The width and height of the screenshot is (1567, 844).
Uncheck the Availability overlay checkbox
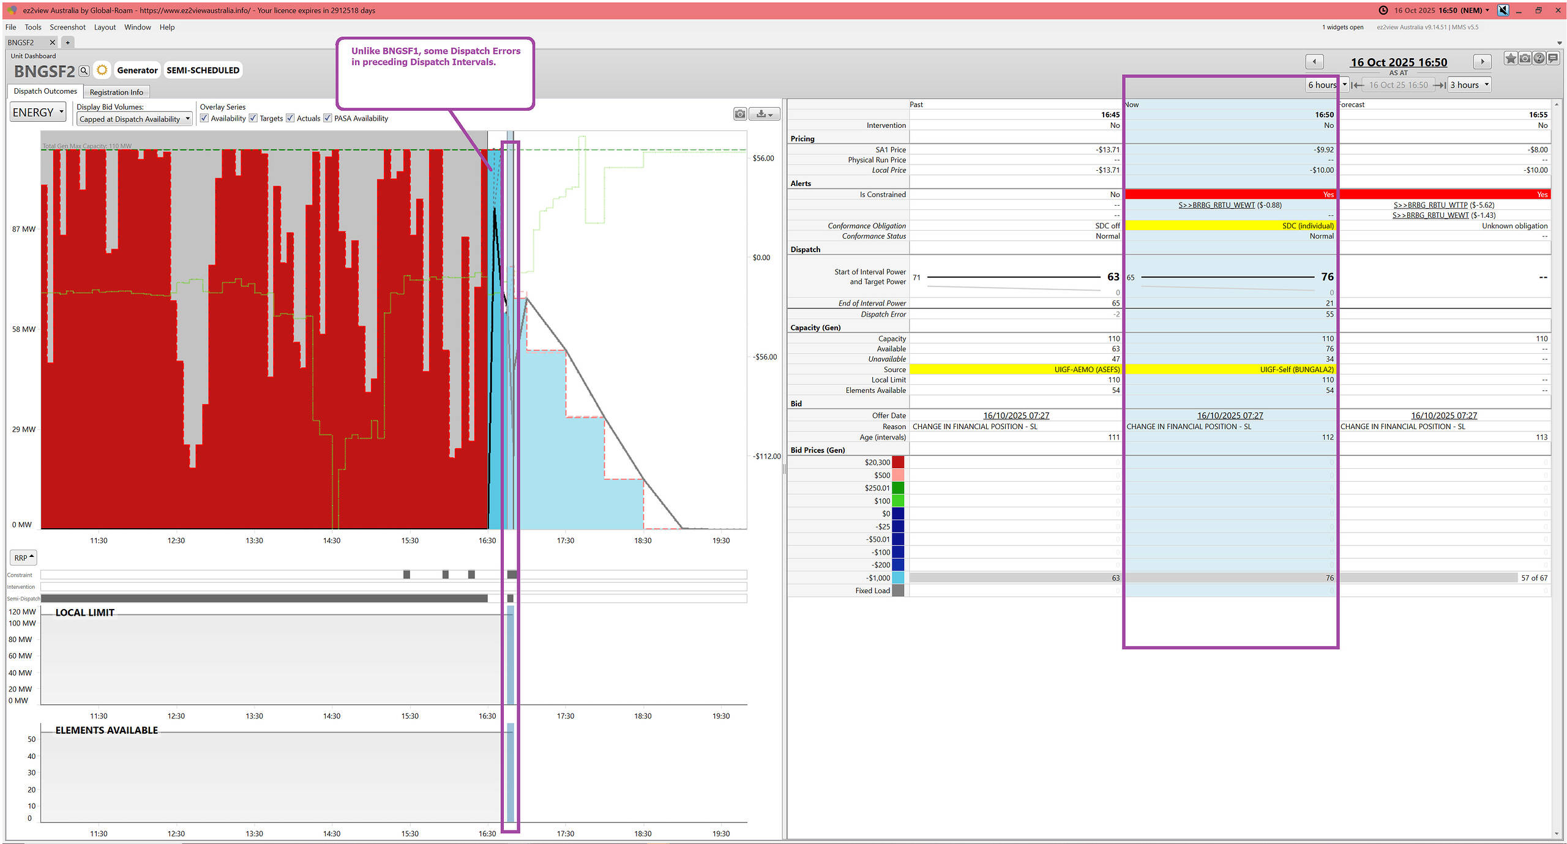point(204,118)
